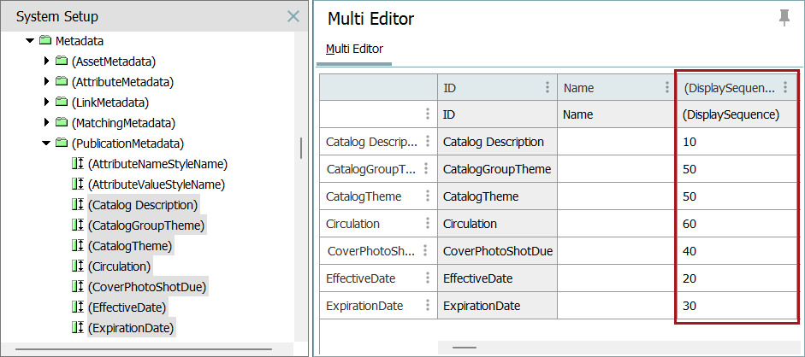Click the System Setup vertical scrollbar
Screen dimensions: 805x357
coord(301,149)
